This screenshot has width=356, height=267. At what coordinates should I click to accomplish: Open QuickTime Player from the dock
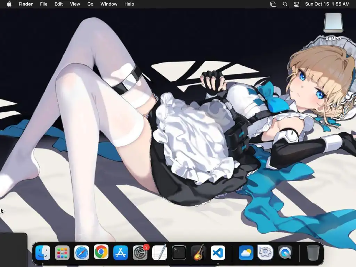(285, 252)
